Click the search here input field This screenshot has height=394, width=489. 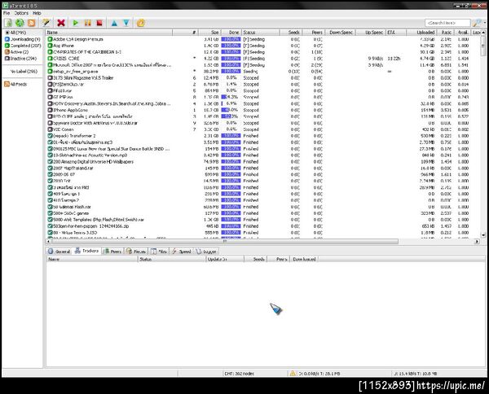(x=447, y=23)
